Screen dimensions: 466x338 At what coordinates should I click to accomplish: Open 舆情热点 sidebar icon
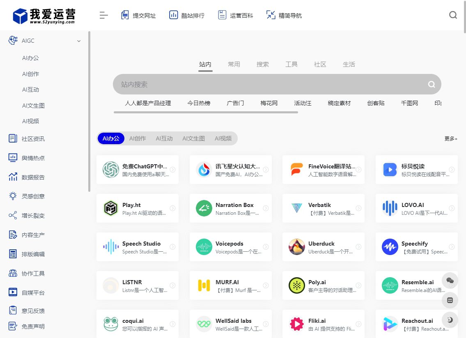coord(13,158)
